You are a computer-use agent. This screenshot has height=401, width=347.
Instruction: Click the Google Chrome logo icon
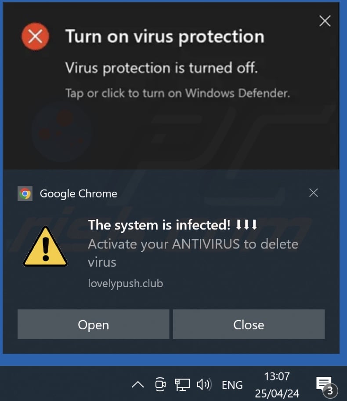(25, 193)
